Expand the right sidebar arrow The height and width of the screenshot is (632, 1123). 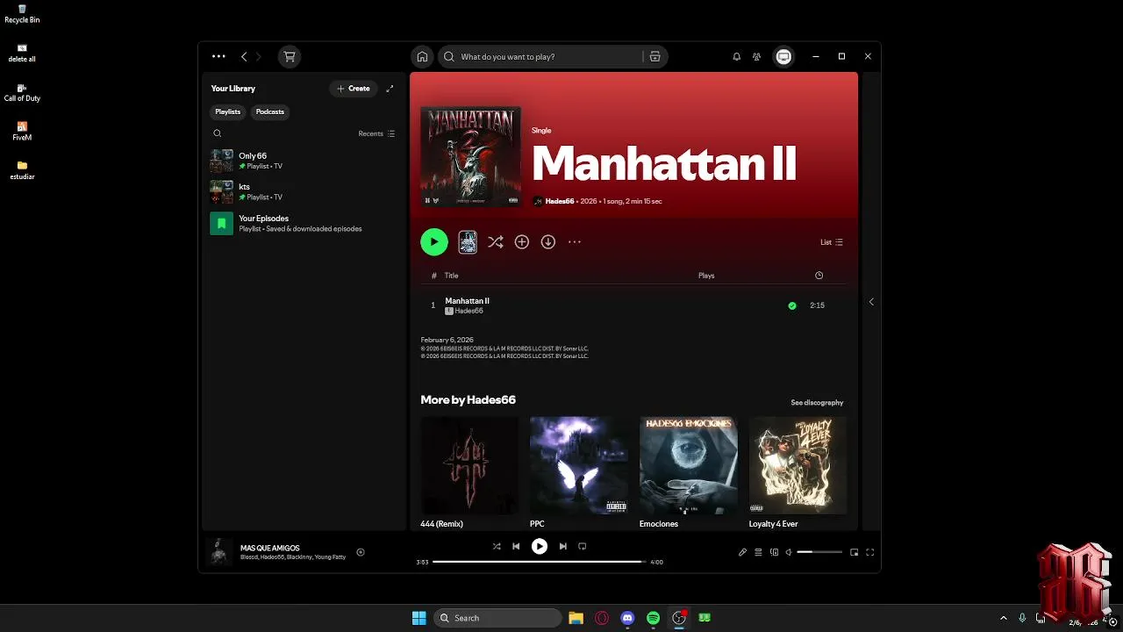(x=871, y=302)
